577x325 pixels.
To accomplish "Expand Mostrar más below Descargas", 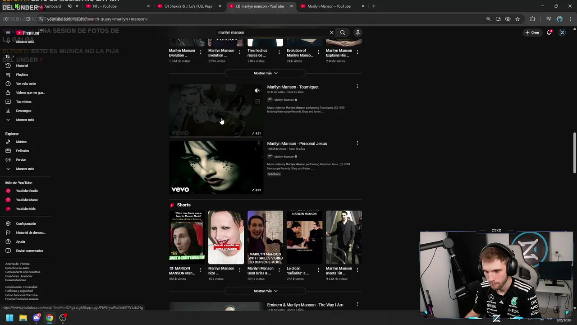I will point(25,120).
